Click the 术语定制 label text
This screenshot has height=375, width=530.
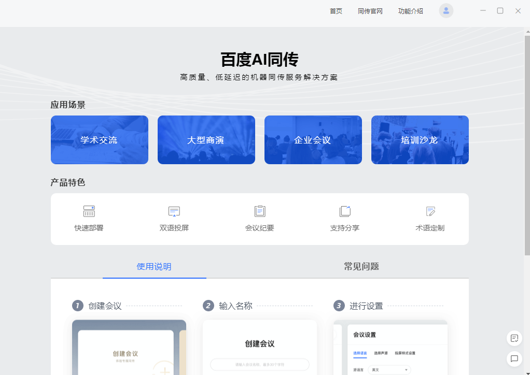click(430, 228)
